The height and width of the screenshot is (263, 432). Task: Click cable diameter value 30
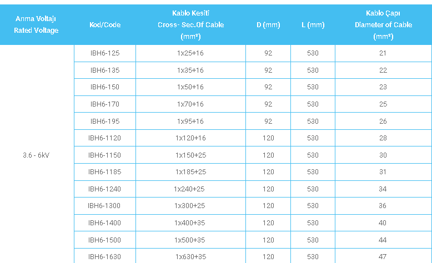point(383,155)
